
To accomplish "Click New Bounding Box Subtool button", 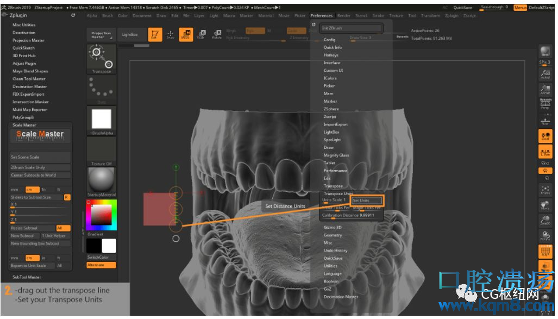I will [x=40, y=243].
